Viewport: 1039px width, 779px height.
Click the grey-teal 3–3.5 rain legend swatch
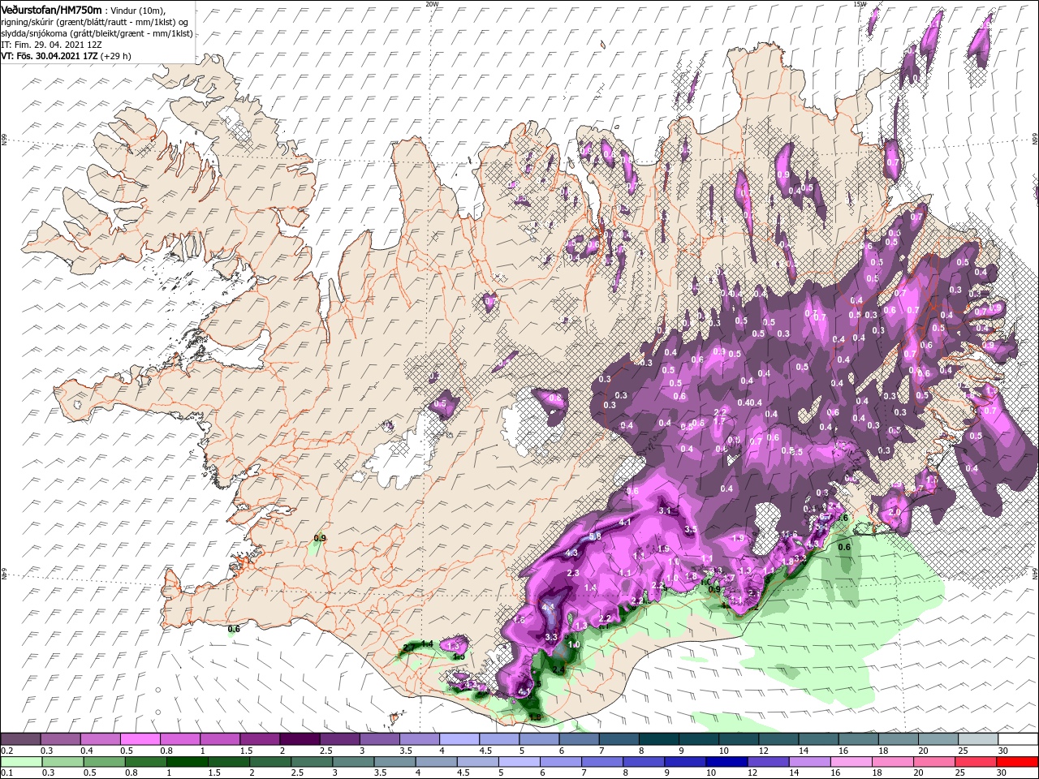(x=353, y=761)
